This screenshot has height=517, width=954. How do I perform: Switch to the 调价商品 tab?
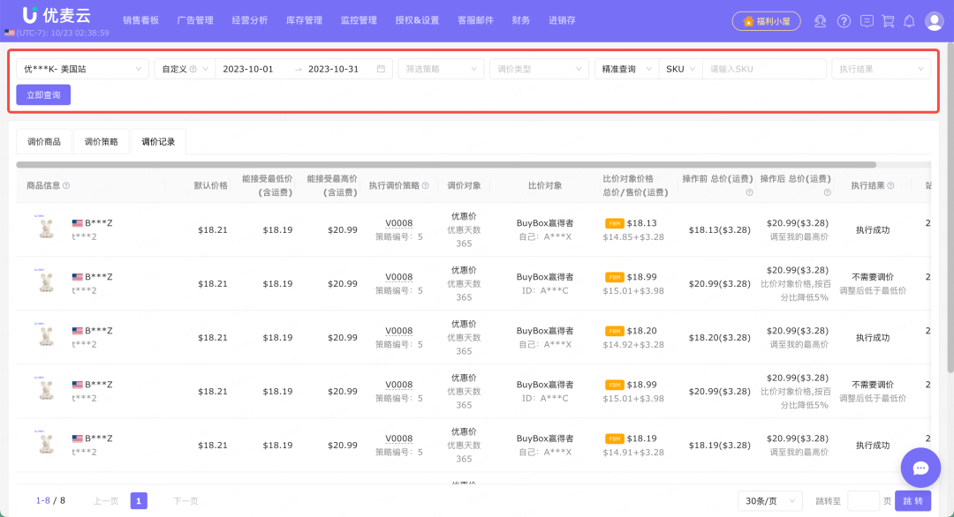[x=45, y=140]
